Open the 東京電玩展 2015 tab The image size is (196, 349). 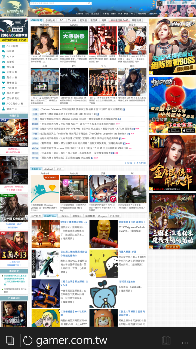[119, 20]
